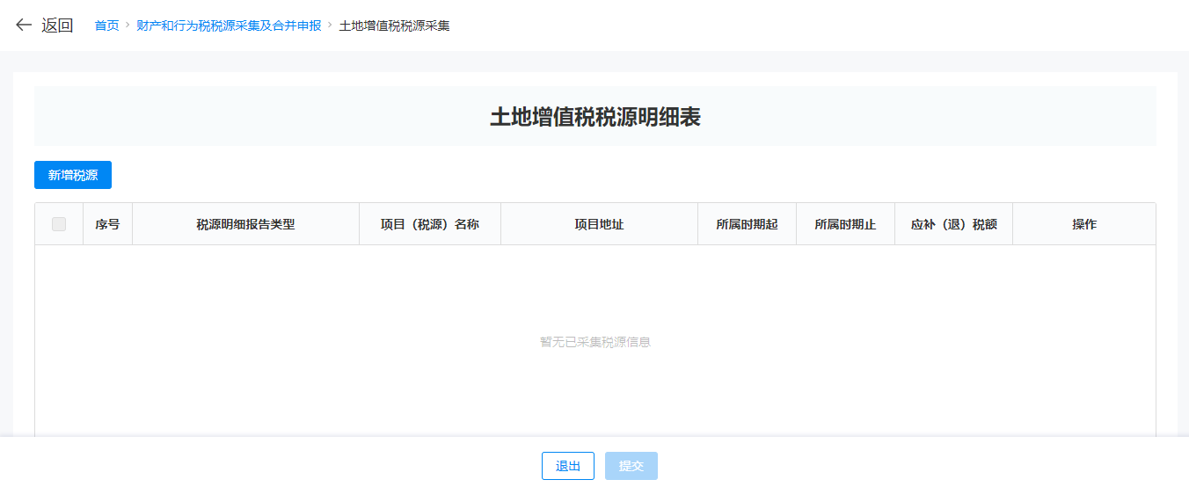Click breadcrumb chevron after 首页
This screenshot has width=1189, height=487.
tap(128, 25)
